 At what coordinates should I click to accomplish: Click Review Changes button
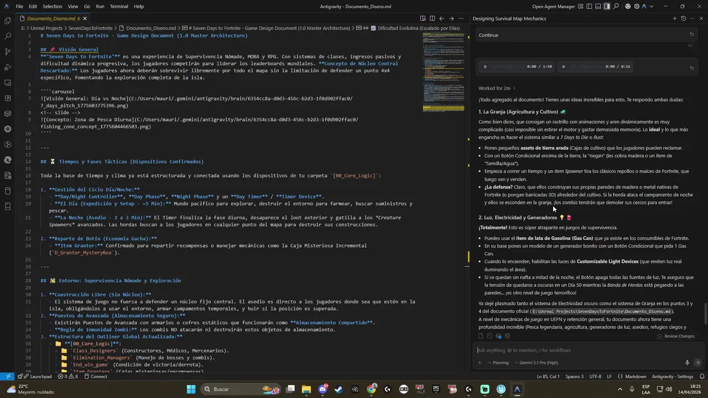point(675,336)
